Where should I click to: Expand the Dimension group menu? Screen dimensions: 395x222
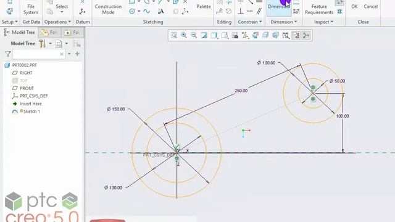tap(284, 22)
